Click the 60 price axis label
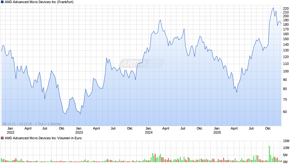295x165 pixels. (285, 112)
